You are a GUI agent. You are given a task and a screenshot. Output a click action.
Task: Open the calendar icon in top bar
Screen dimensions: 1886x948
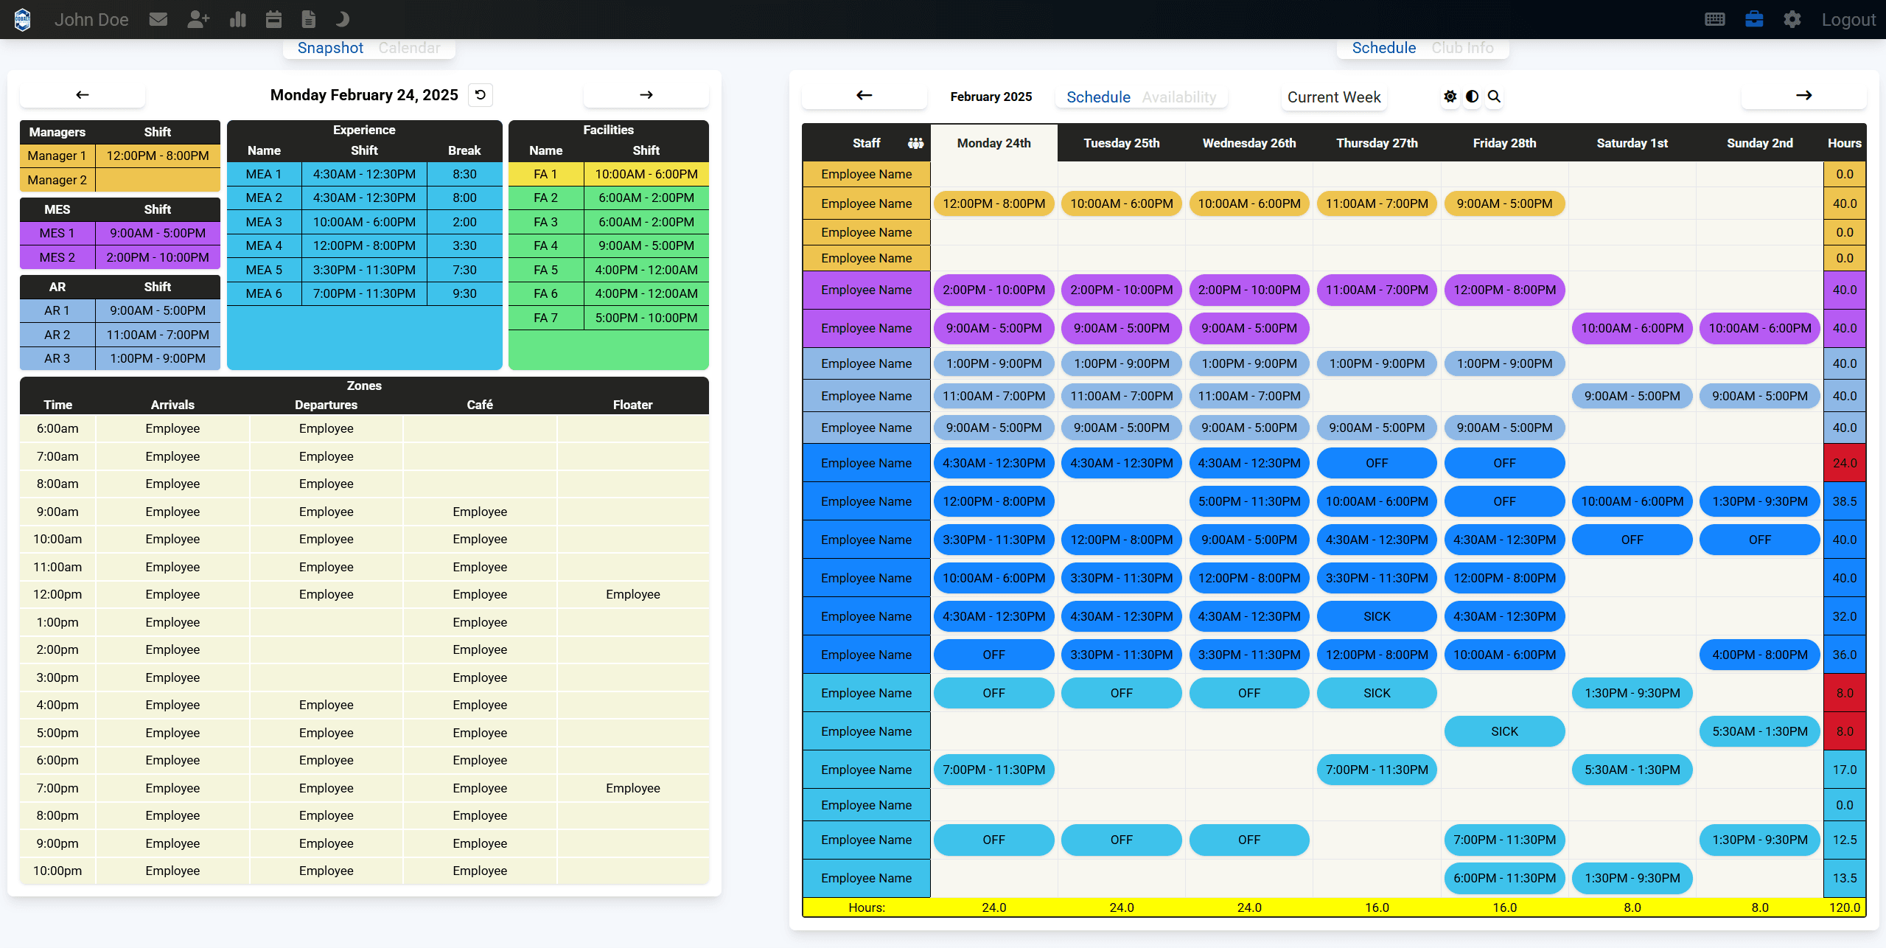tap(273, 18)
